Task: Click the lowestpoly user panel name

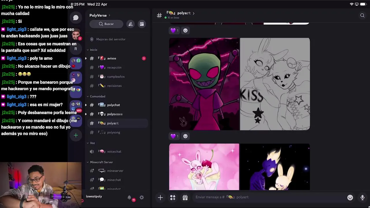Action: (x=94, y=196)
